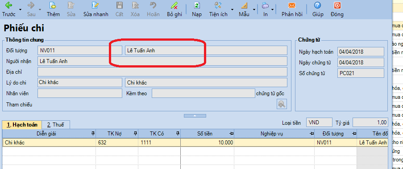The width and height of the screenshot is (403, 169).
Task: Expand the Mẫu dropdown arrow
Action: pos(254,9)
